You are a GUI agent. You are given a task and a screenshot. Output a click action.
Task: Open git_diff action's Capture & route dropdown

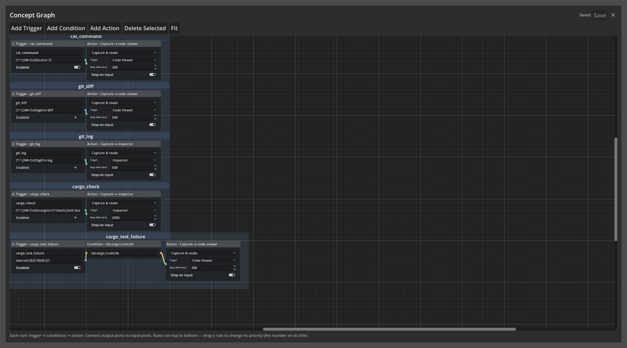coord(124,103)
